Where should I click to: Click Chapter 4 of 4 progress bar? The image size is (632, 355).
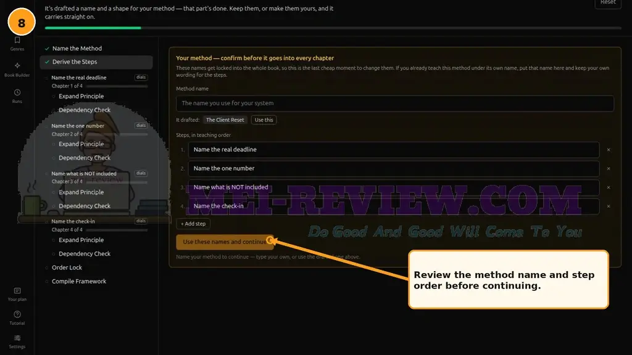pyautogui.click(x=117, y=230)
